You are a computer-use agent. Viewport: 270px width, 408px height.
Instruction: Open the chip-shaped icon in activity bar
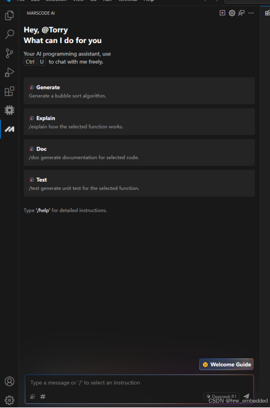point(9,110)
